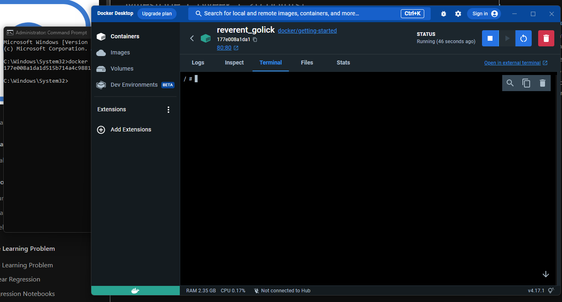562x302 pixels.
Task: Open the docker/getting-started image link
Action: tap(307, 31)
